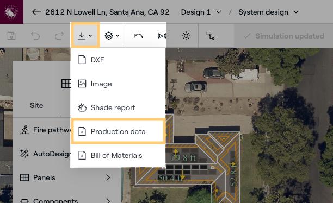Select the curve measuring tool icon
Viewport: 333px width, 203px height.
[x=138, y=36]
